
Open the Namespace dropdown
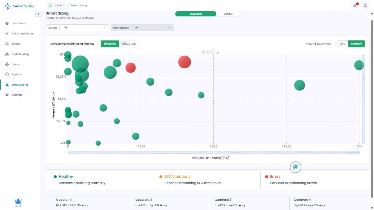(x=142, y=28)
